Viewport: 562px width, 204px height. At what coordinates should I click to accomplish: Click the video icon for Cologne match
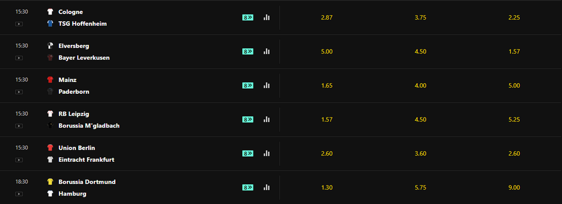tap(19, 24)
